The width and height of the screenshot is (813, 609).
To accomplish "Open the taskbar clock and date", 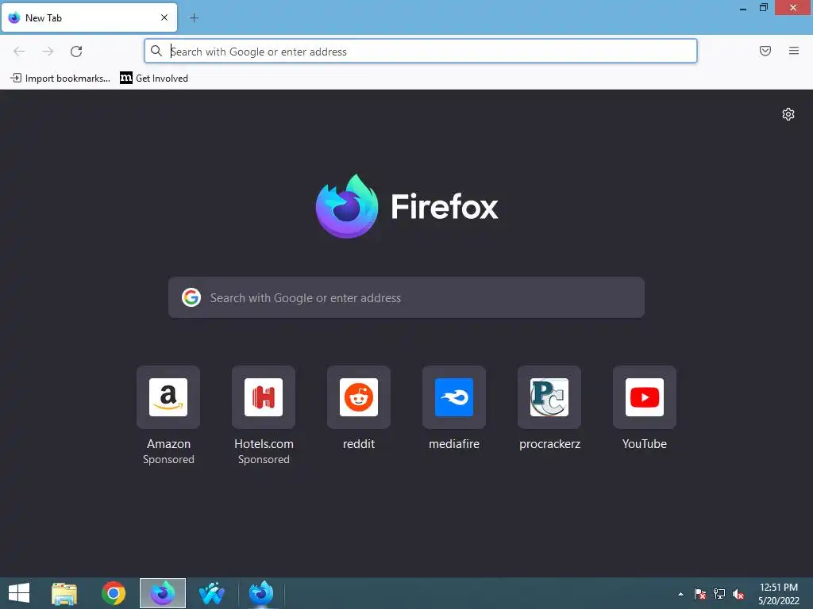I will click(778, 594).
